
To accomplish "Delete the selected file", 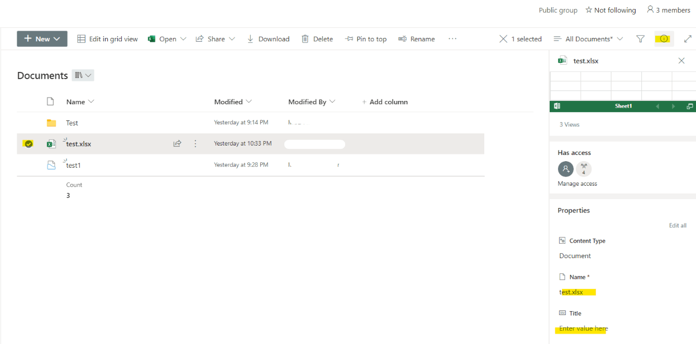I will pyautogui.click(x=317, y=39).
